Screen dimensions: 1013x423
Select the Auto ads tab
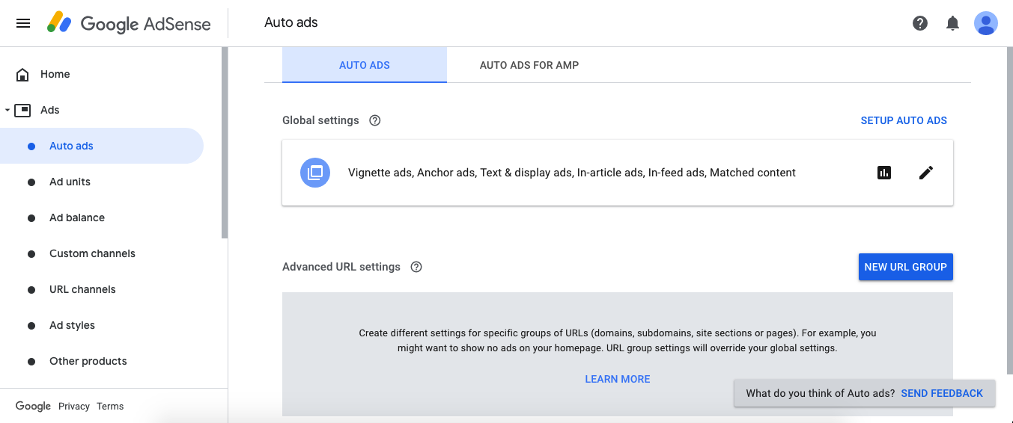[365, 65]
